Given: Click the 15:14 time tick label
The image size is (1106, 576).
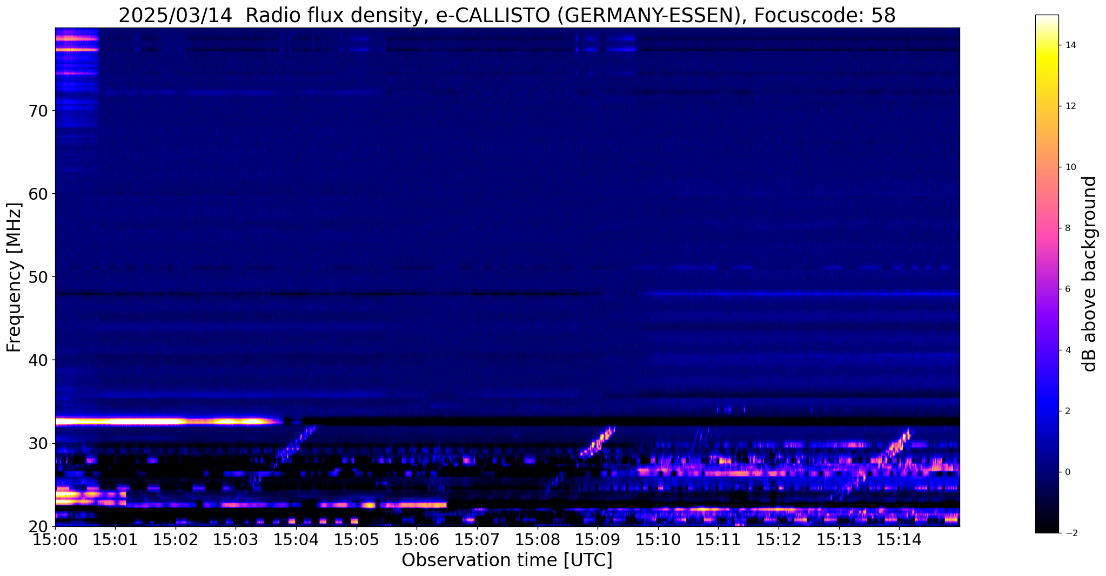Looking at the screenshot, I should click(x=899, y=540).
